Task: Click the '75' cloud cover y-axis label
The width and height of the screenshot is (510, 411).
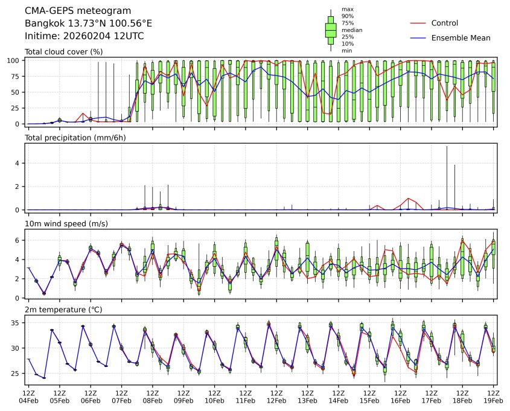Action: 16,77
